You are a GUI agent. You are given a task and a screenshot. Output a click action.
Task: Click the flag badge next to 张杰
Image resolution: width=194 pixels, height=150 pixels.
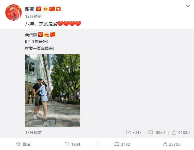point(53,35)
